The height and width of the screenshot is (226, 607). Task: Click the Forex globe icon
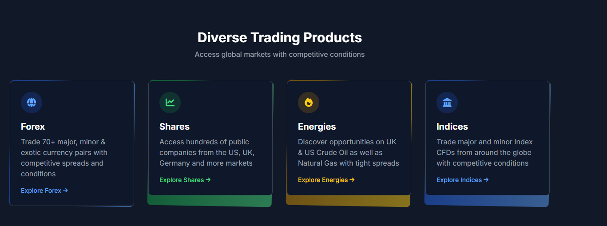click(32, 103)
